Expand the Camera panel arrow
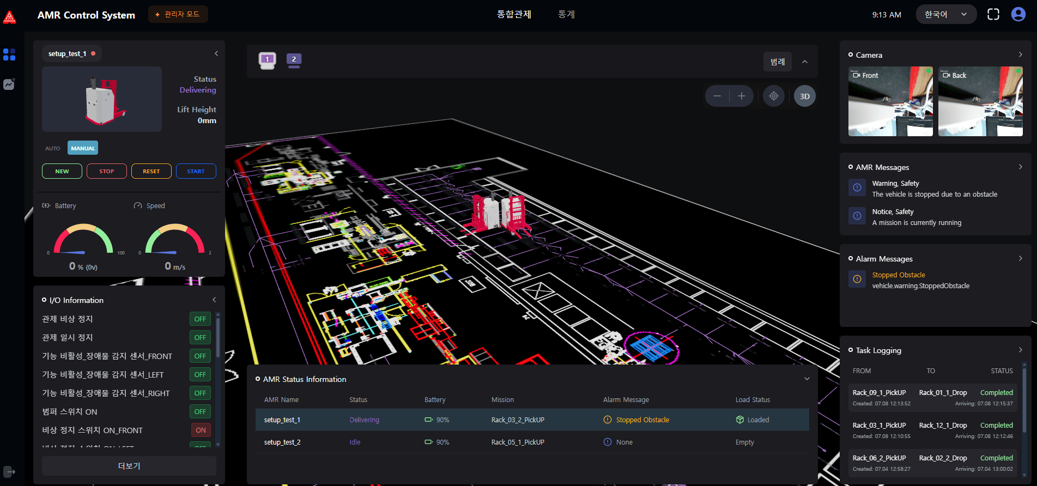This screenshot has height=486, width=1037. [x=1020, y=55]
